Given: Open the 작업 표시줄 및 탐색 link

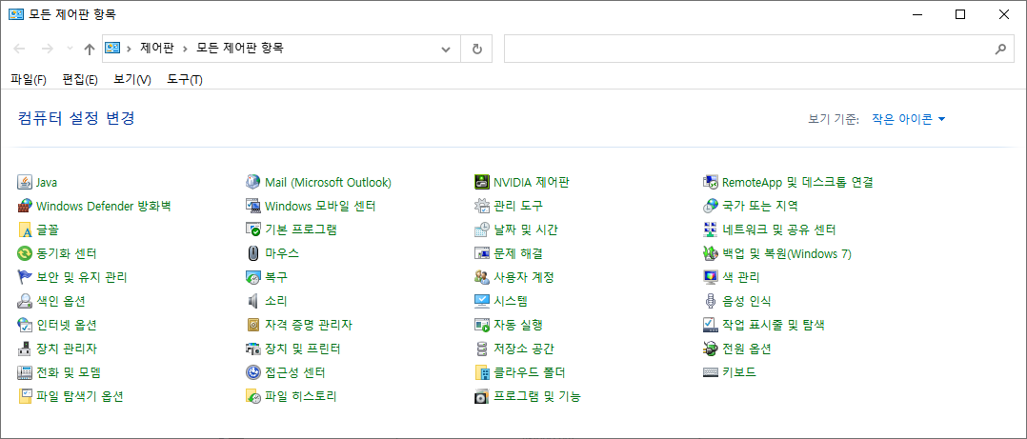Looking at the screenshot, I should 773,325.
